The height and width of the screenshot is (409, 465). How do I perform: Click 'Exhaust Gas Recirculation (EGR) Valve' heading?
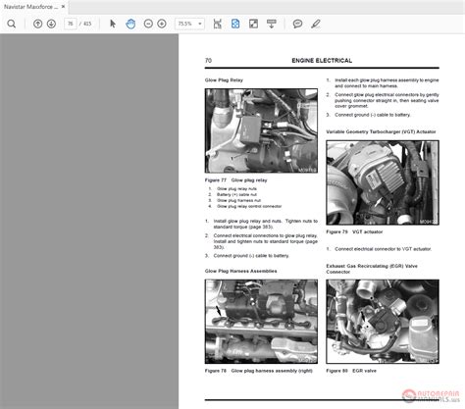pyautogui.click(x=372, y=269)
